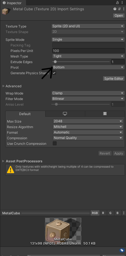Toggle the RGB channel preview button
This screenshot has height=256, width=126.
pyautogui.click(x=95, y=213)
